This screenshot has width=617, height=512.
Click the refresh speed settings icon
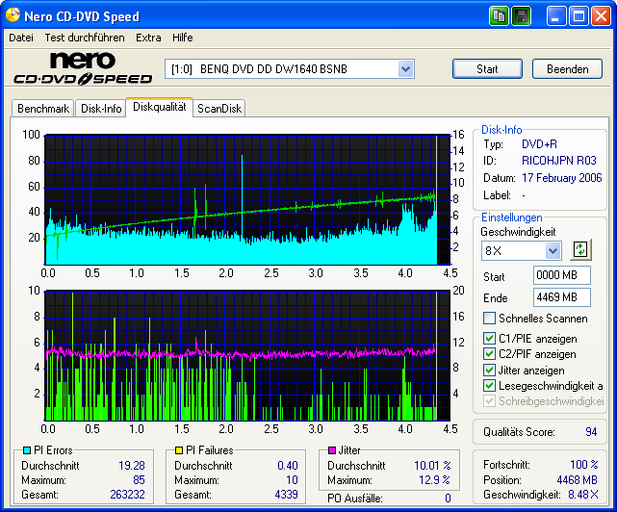[x=580, y=249]
